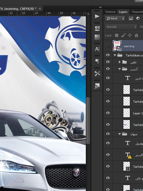The width and height of the screenshot is (143, 191).
Task: Click the عنوان group folder icon
Action: [x=125, y=134]
